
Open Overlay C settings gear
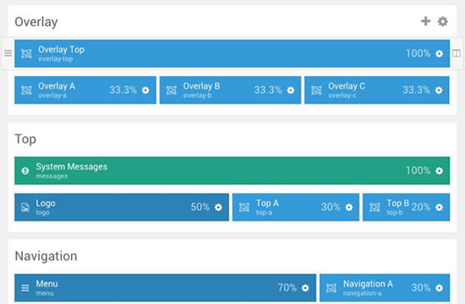(x=439, y=90)
